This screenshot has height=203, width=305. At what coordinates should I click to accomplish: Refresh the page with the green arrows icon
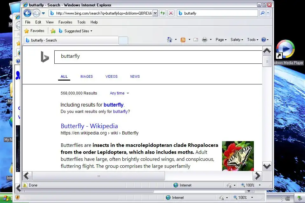(x=163, y=13)
